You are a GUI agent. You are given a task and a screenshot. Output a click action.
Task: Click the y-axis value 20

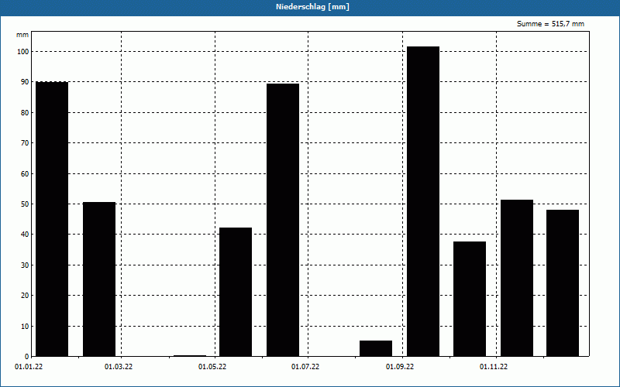click(26, 296)
